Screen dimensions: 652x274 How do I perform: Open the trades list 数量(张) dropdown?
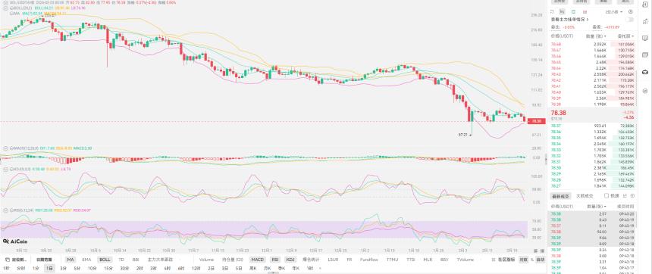point(596,206)
